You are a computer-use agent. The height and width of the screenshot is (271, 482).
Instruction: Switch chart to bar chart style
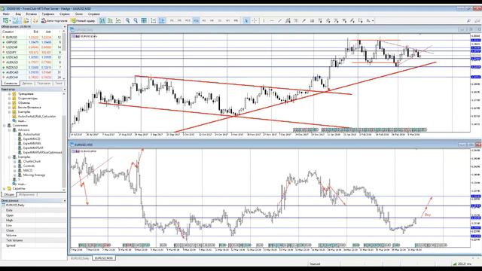click(102, 20)
